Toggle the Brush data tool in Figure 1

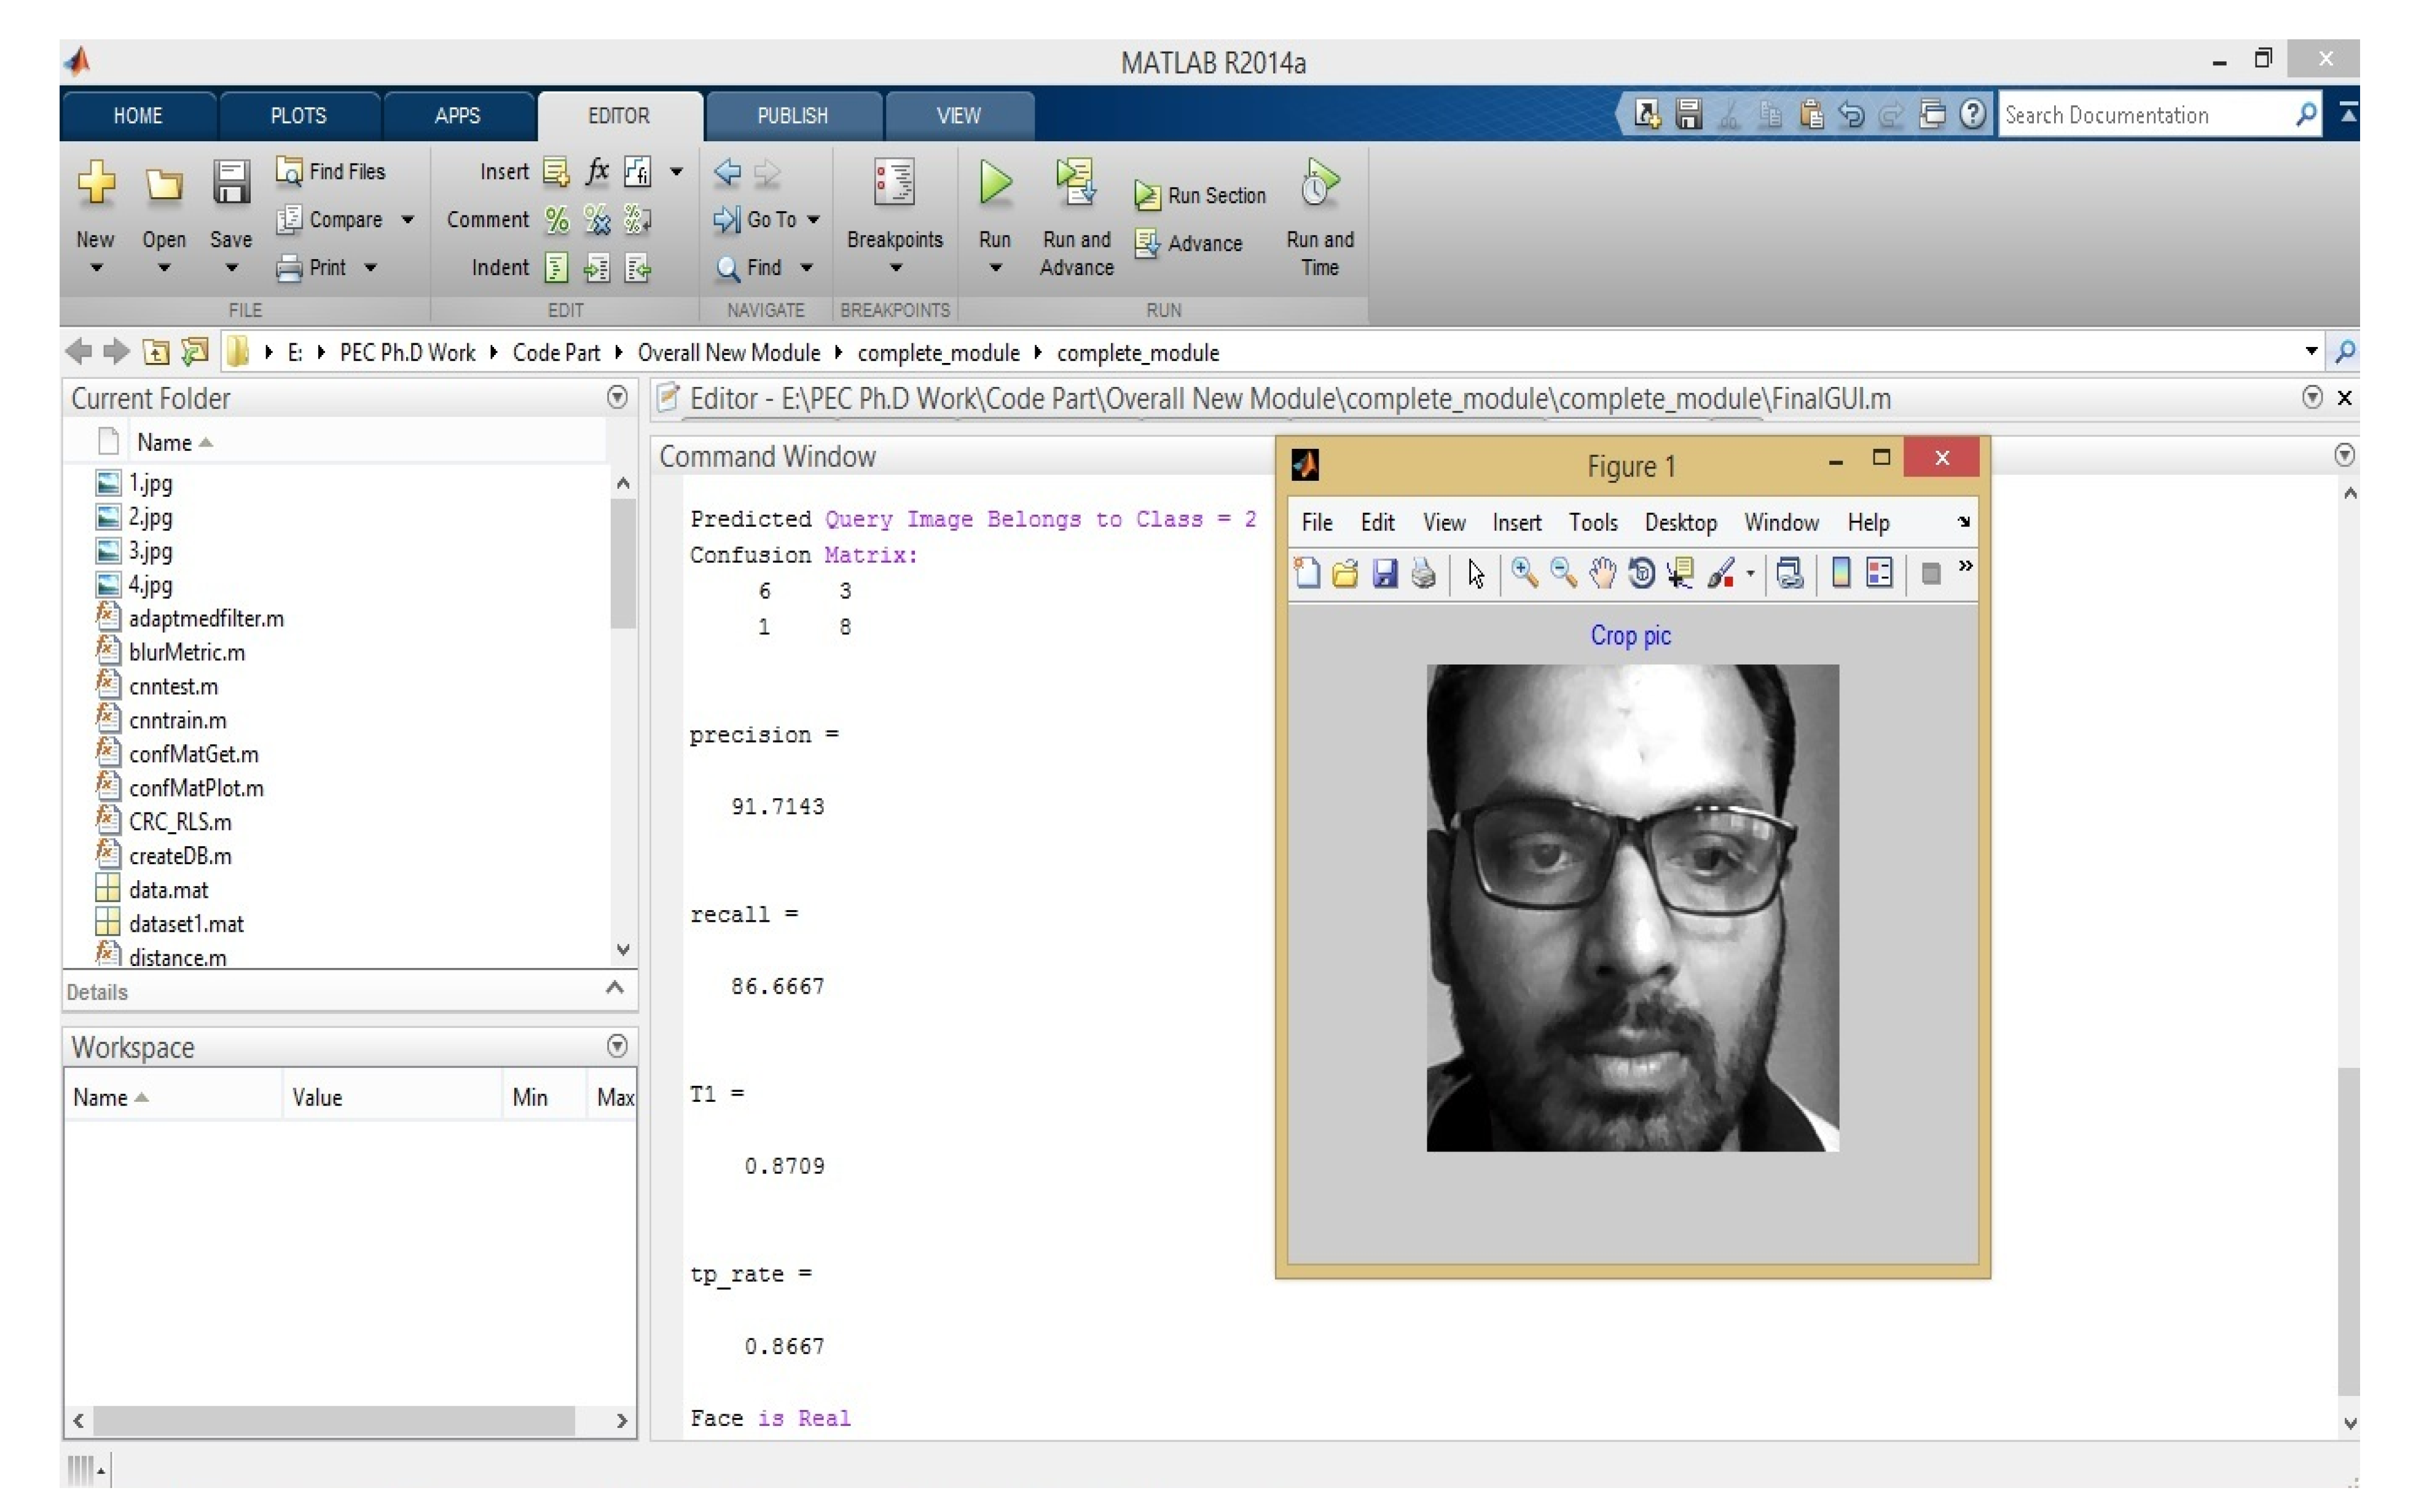[1720, 573]
